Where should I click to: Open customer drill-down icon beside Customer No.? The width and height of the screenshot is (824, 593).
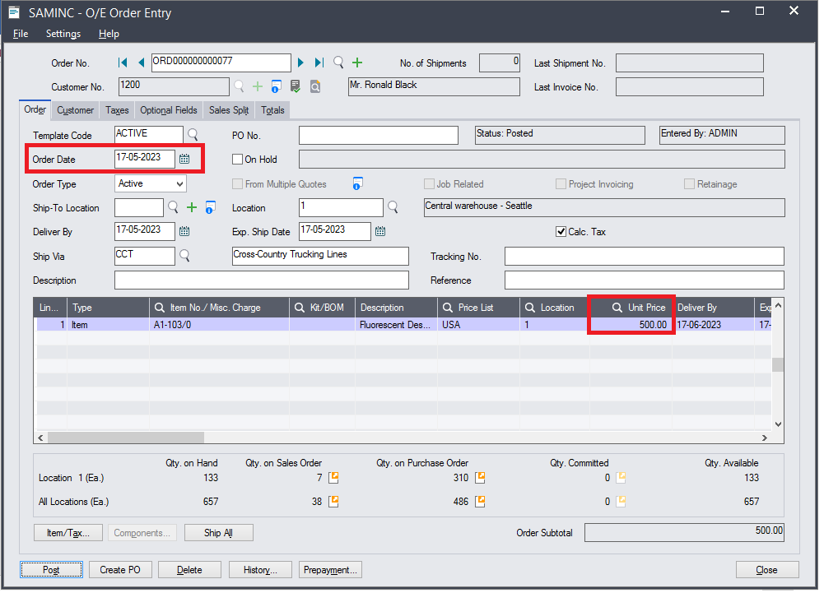pos(277,86)
